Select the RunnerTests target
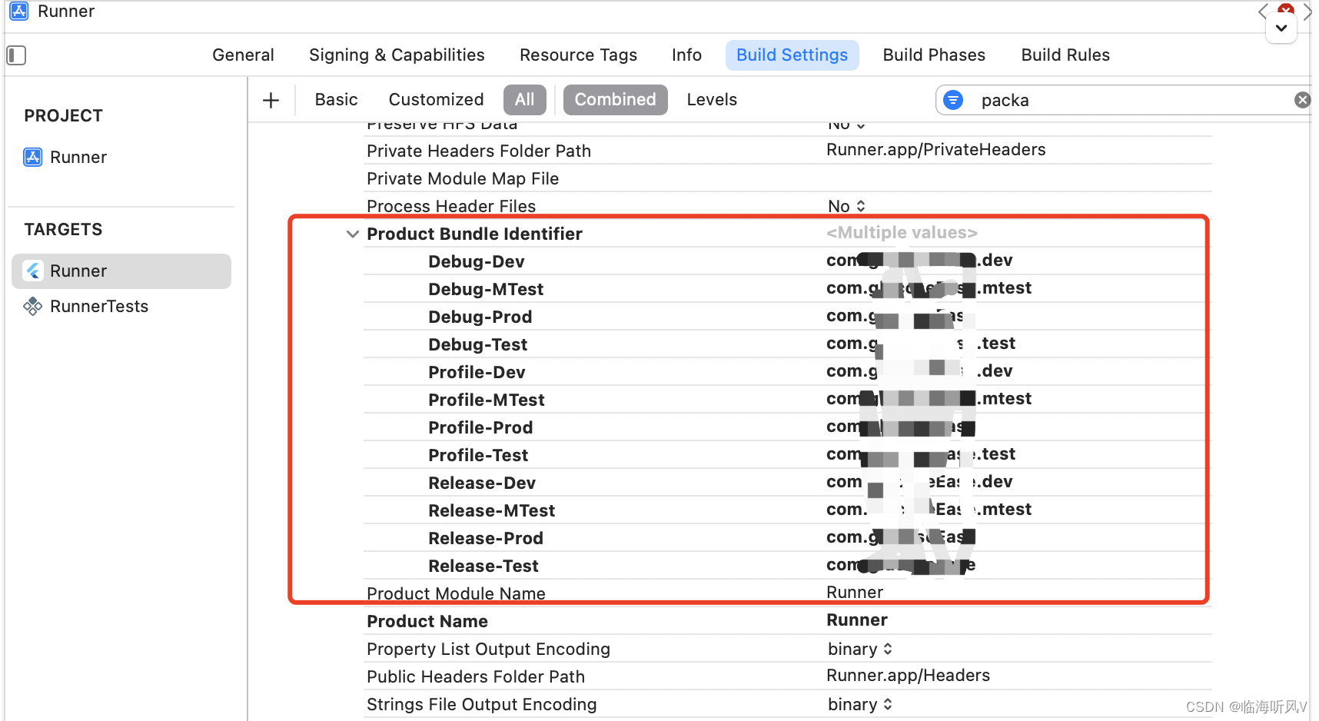 click(85, 307)
